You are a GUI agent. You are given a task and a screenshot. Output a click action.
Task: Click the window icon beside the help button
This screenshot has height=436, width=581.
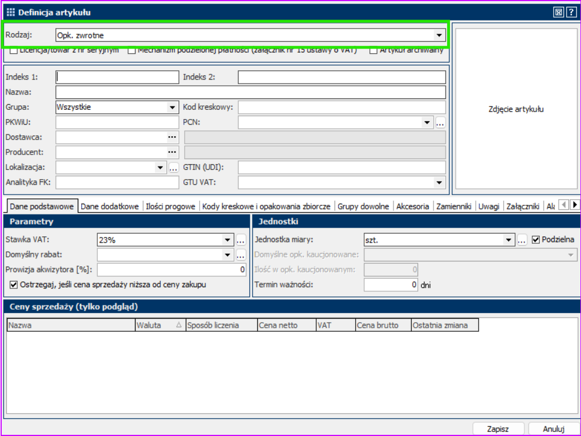559,12
